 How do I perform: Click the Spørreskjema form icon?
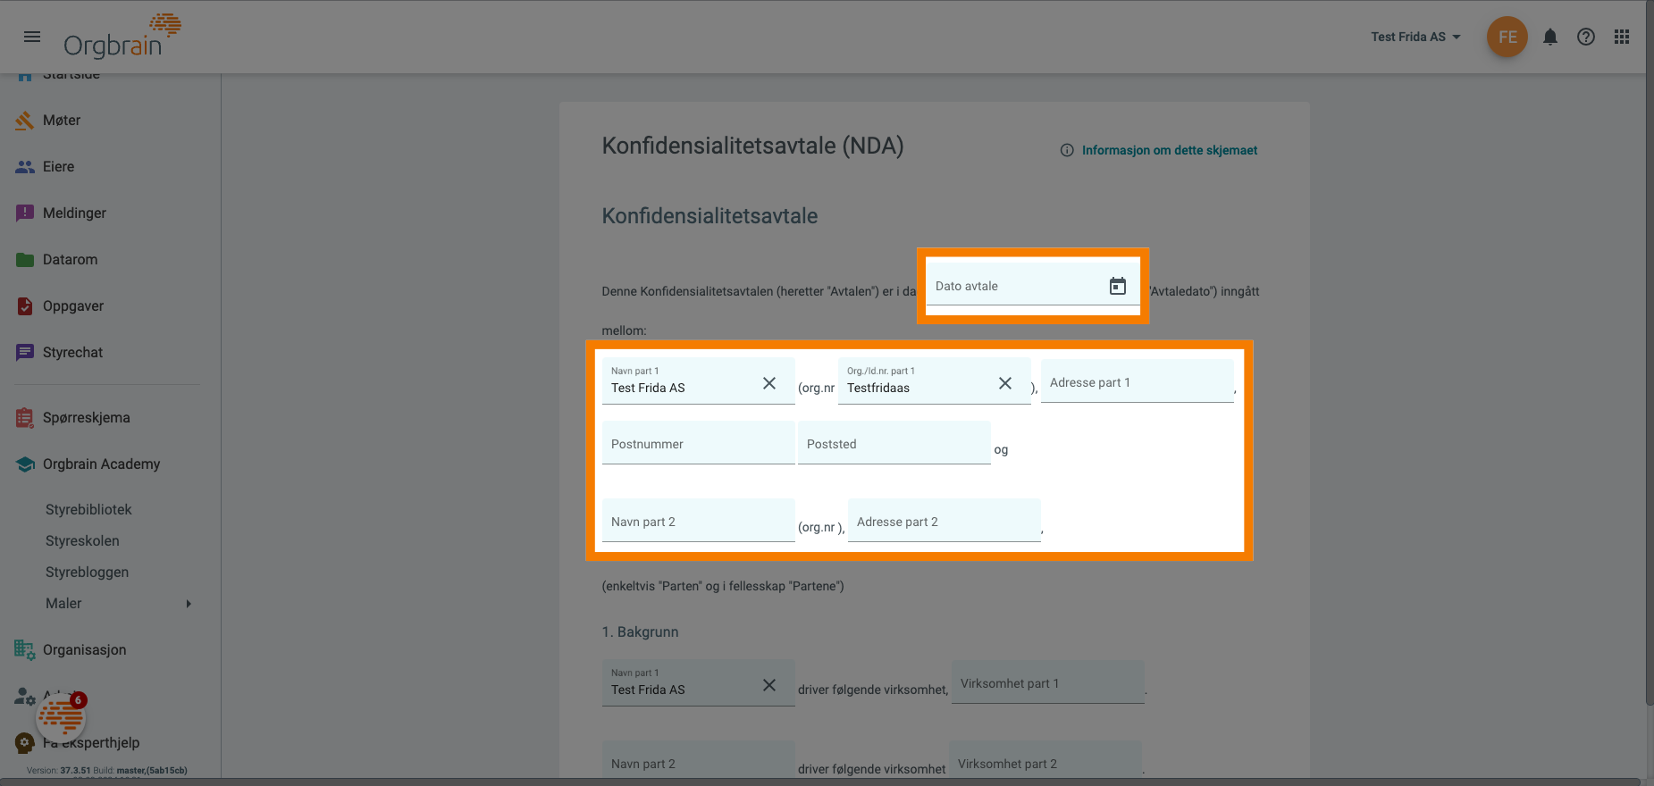point(25,418)
